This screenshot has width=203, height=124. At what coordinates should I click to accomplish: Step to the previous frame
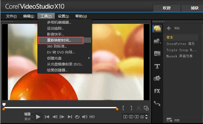(55, 117)
